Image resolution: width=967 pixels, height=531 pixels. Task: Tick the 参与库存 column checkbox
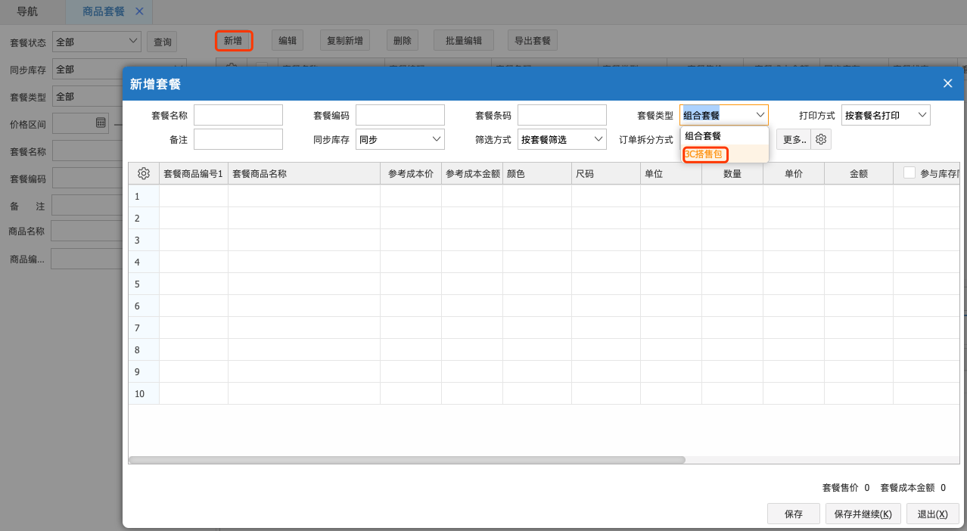[909, 172]
